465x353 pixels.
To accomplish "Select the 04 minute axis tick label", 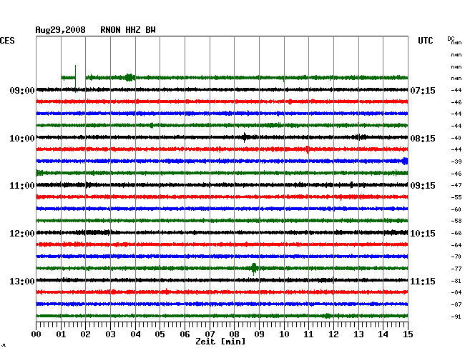I will tap(135, 334).
